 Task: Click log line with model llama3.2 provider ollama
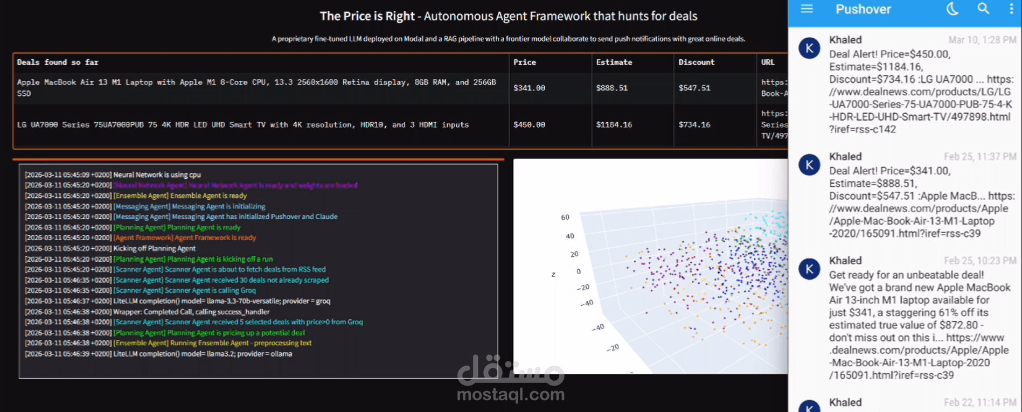[x=158, y=354]
